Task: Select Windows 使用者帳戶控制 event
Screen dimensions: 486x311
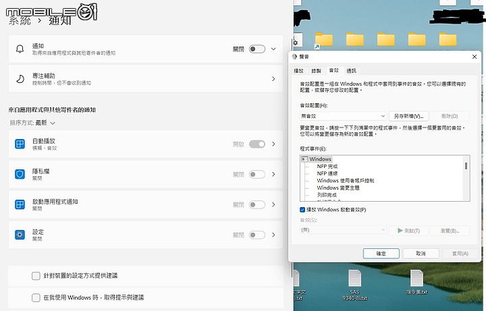Action: click(346, 181)
